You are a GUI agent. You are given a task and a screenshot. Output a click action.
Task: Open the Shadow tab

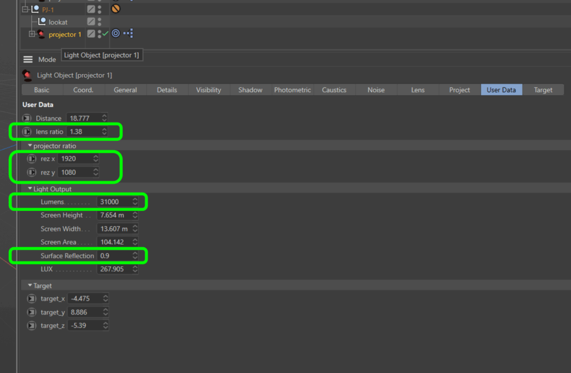pos(250,90)
